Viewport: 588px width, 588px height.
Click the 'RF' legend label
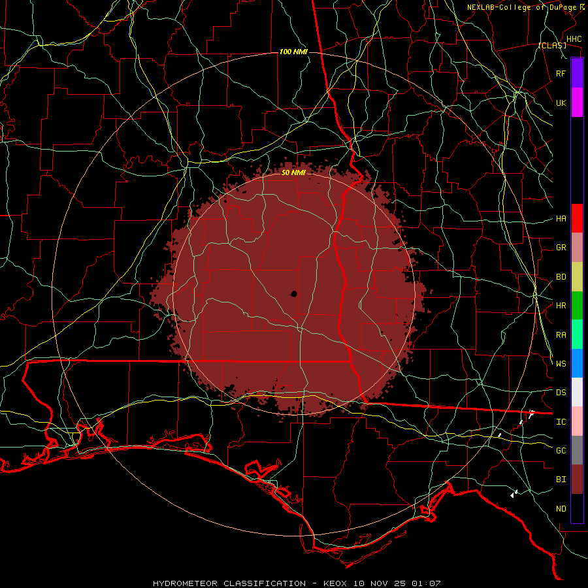pos(561,73)
